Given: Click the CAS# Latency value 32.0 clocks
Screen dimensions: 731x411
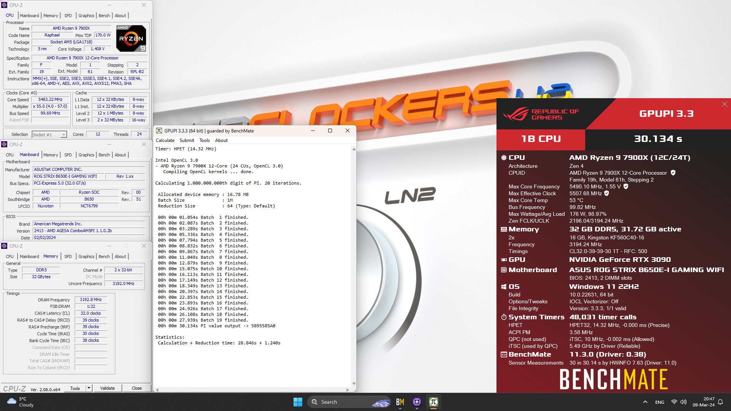Looking at the screenshot, I should tap(91, 314).
